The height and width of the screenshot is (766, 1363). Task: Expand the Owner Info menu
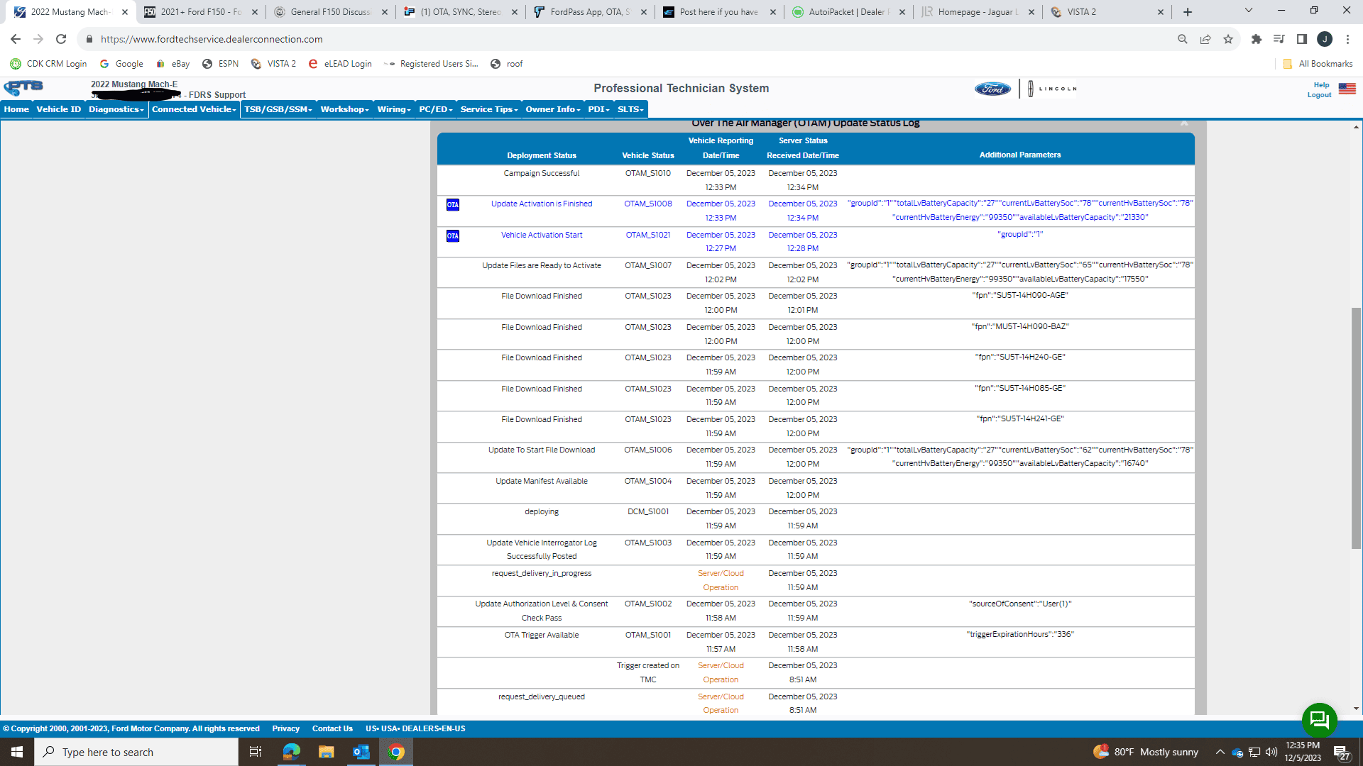[552, 109]
